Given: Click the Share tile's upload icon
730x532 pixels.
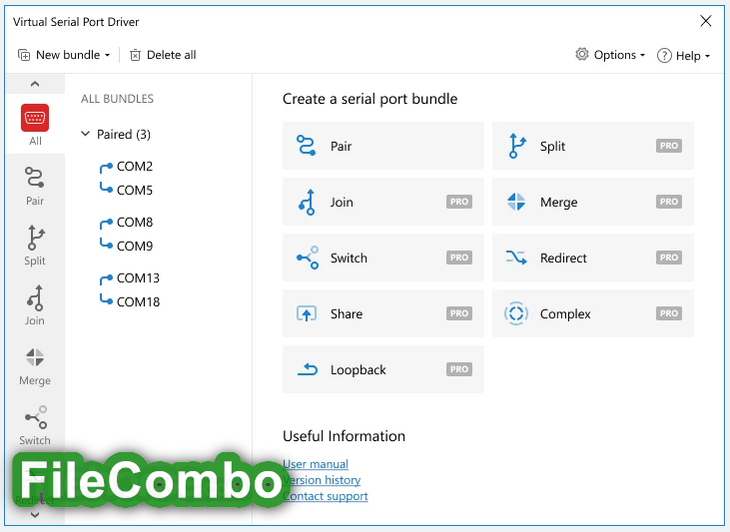Looking at the screenshot, I should (x=307, y=313).
